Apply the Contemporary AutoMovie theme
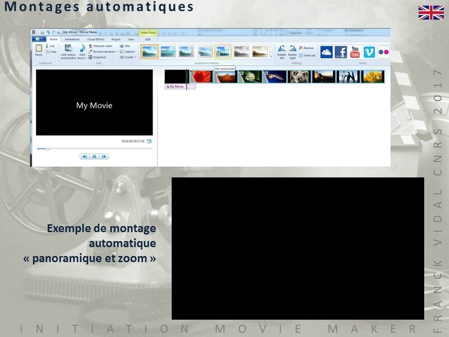 pyautogui.click(x=168, y=52)
